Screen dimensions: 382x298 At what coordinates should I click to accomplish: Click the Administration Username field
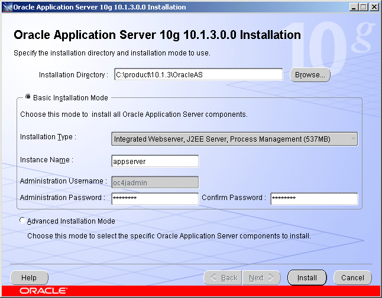click(155, 182)
